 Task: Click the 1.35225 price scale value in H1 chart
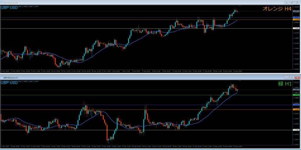point(296,82)
